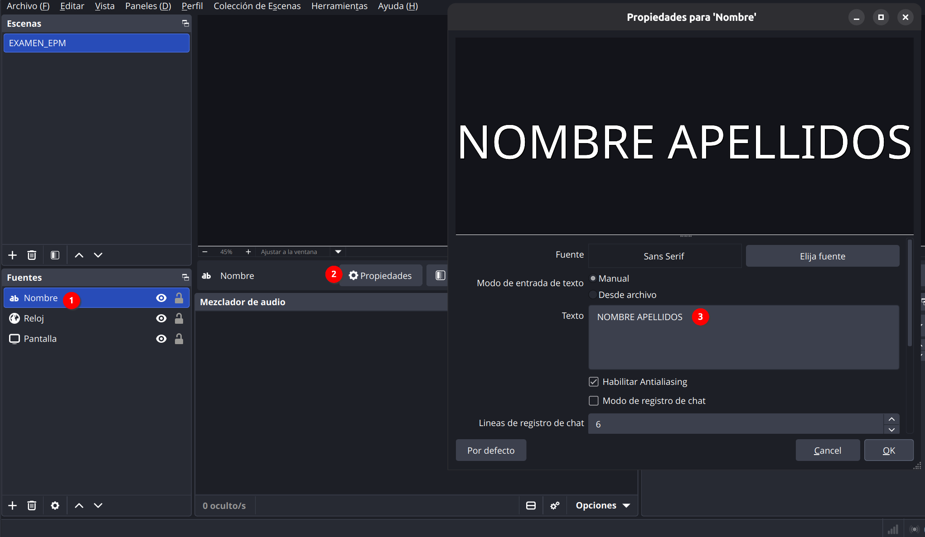This screenshot has width=925, height=537.
Task: Lock the Nombre source
Action: (179, 298)
